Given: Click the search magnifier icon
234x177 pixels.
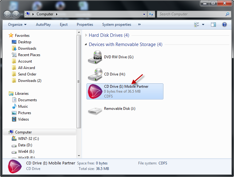Looking at the screenshot, I should [x=227, y=14].
